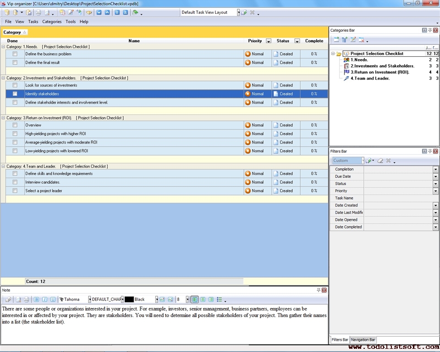
Task: Check the Done box for Identify stakeholders
Action: (x=15, y=94)
